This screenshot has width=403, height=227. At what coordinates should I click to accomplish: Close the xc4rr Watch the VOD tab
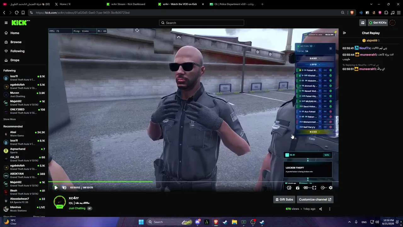(203, 4)
